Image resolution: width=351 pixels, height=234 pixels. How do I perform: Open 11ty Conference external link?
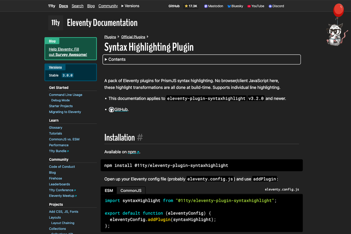62,190
